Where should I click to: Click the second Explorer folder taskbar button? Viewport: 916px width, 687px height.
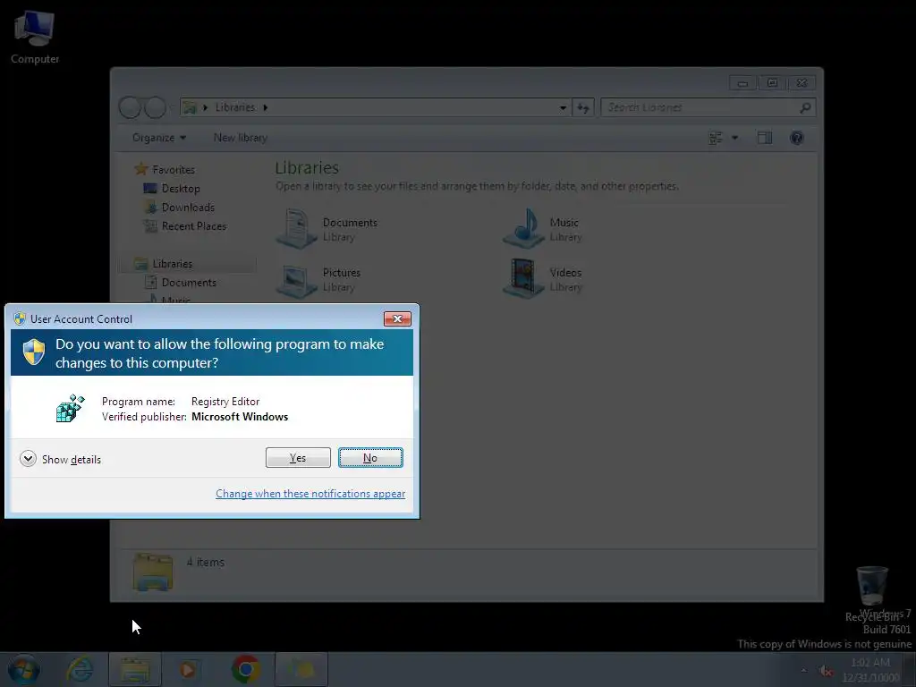(302, 669)
